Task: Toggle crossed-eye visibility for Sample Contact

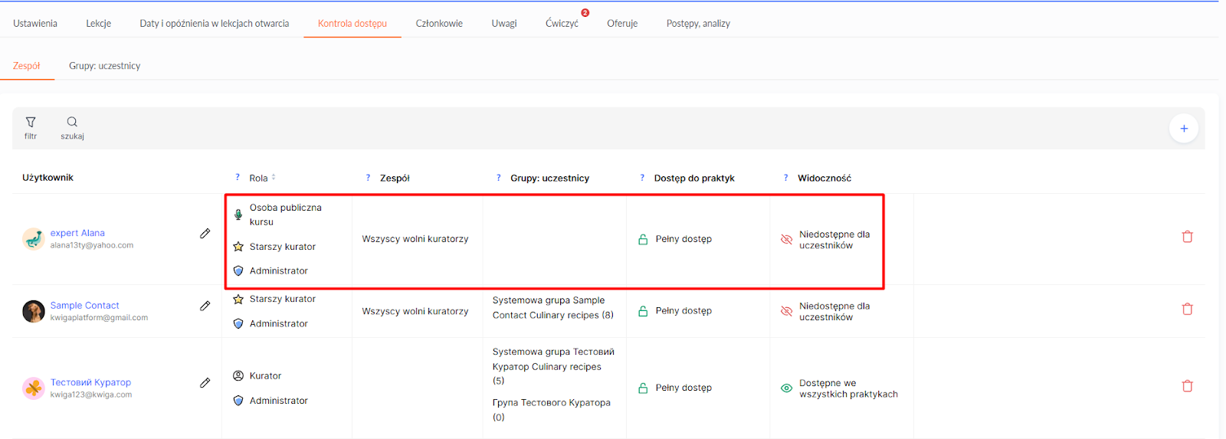Action: pos(786,311)
